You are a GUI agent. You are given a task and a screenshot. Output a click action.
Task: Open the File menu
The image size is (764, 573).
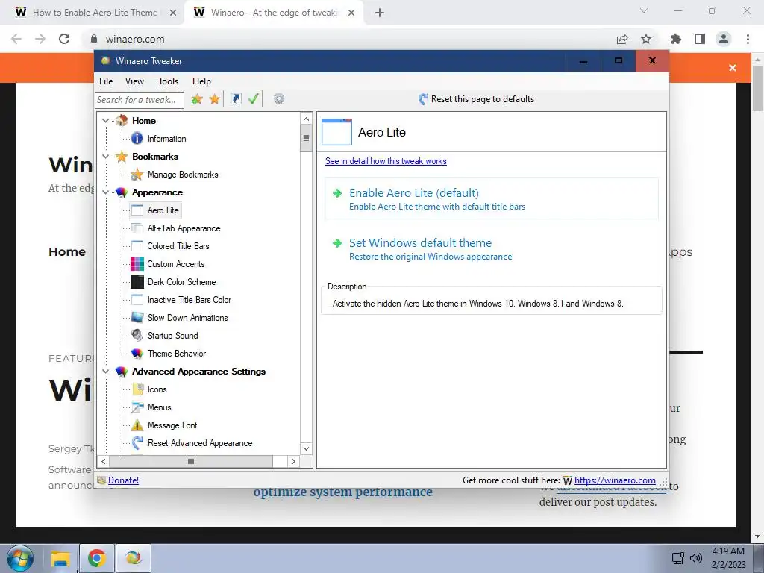pyautogui.click(x=106, y=81)
